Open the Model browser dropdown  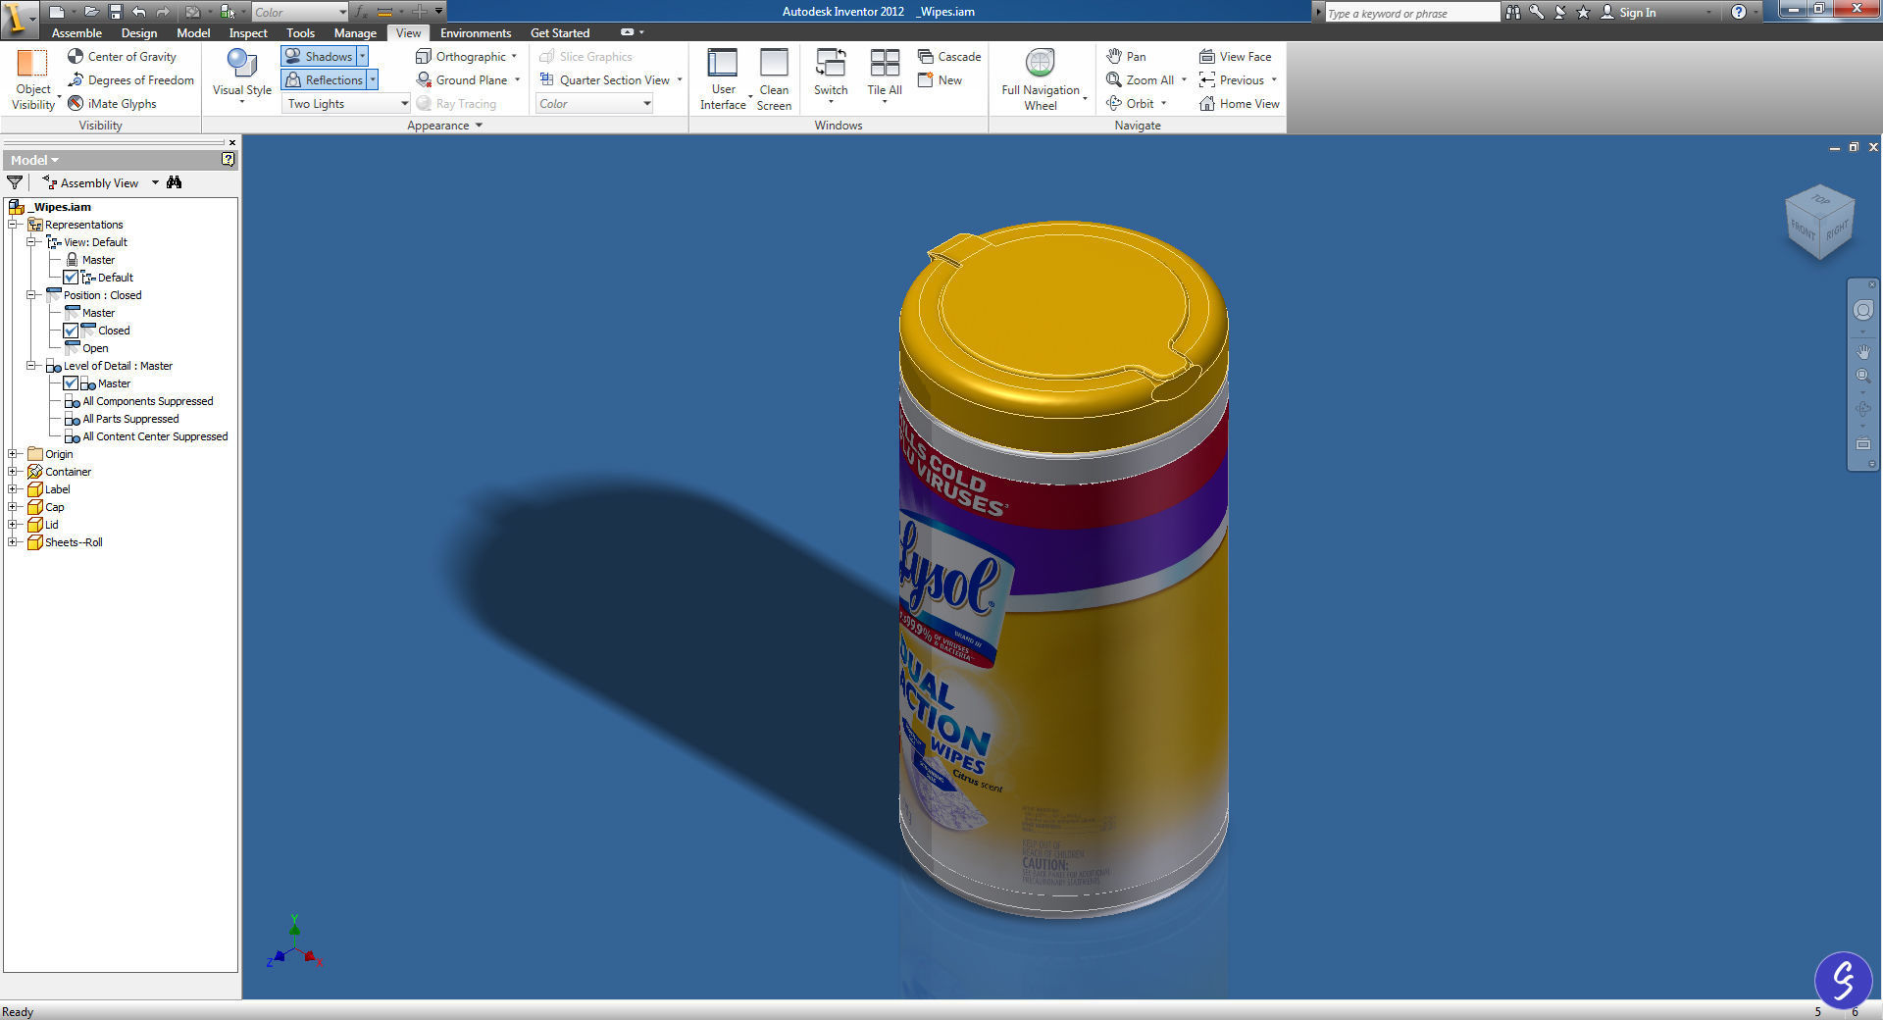click(x=34, y=160)
